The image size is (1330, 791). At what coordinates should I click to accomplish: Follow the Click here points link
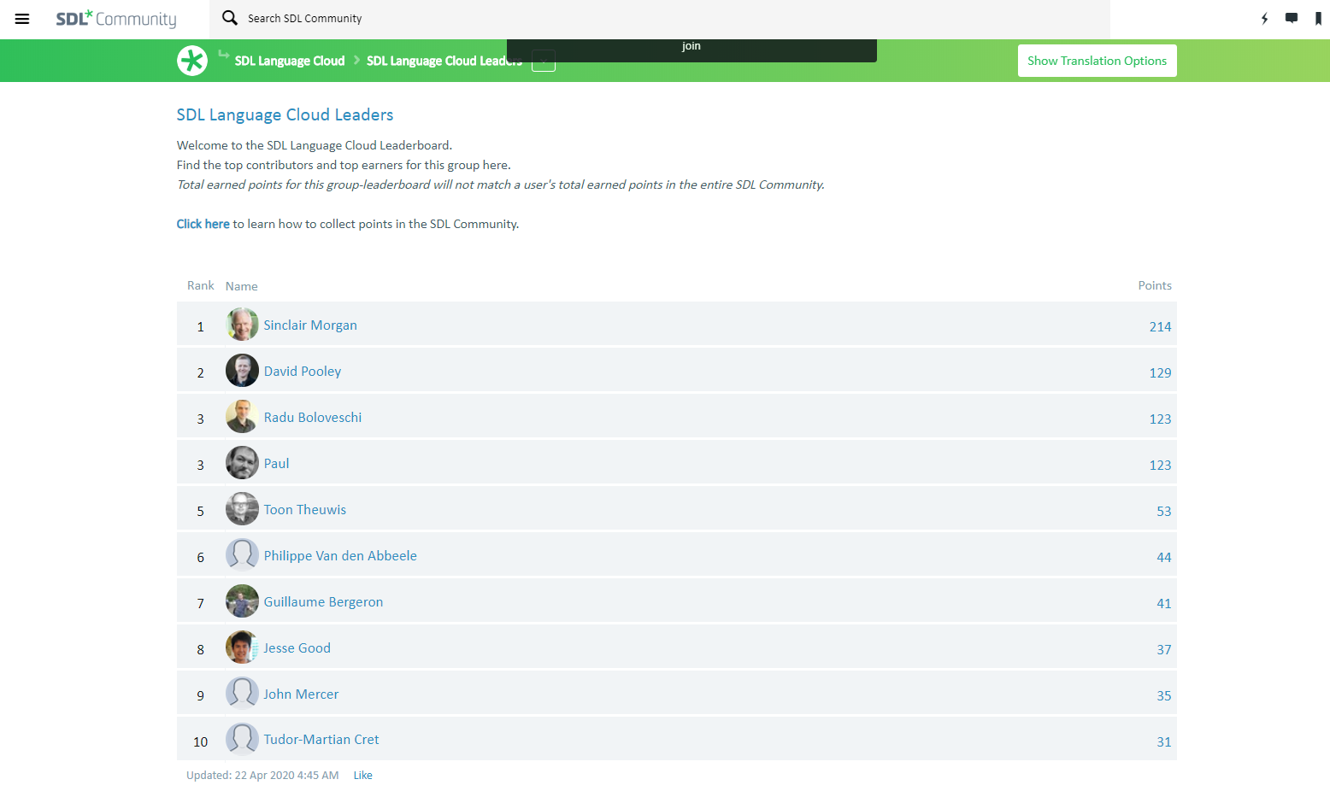[203, 224]
